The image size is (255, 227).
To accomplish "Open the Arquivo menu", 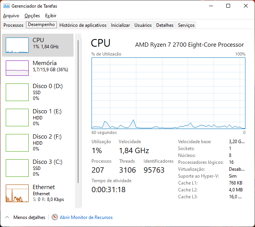I will pyautogui.click(x=11, y=16).
